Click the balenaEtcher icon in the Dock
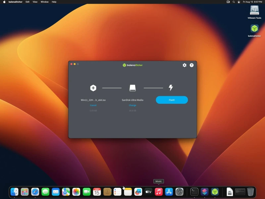This screenshot has width=265, height=199. [215, 192]
